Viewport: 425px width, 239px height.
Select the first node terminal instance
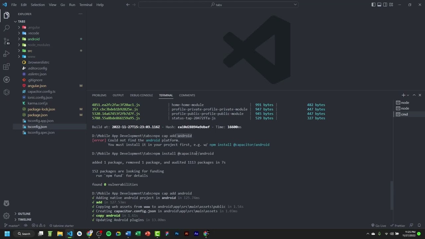click(x=409, y=103)
